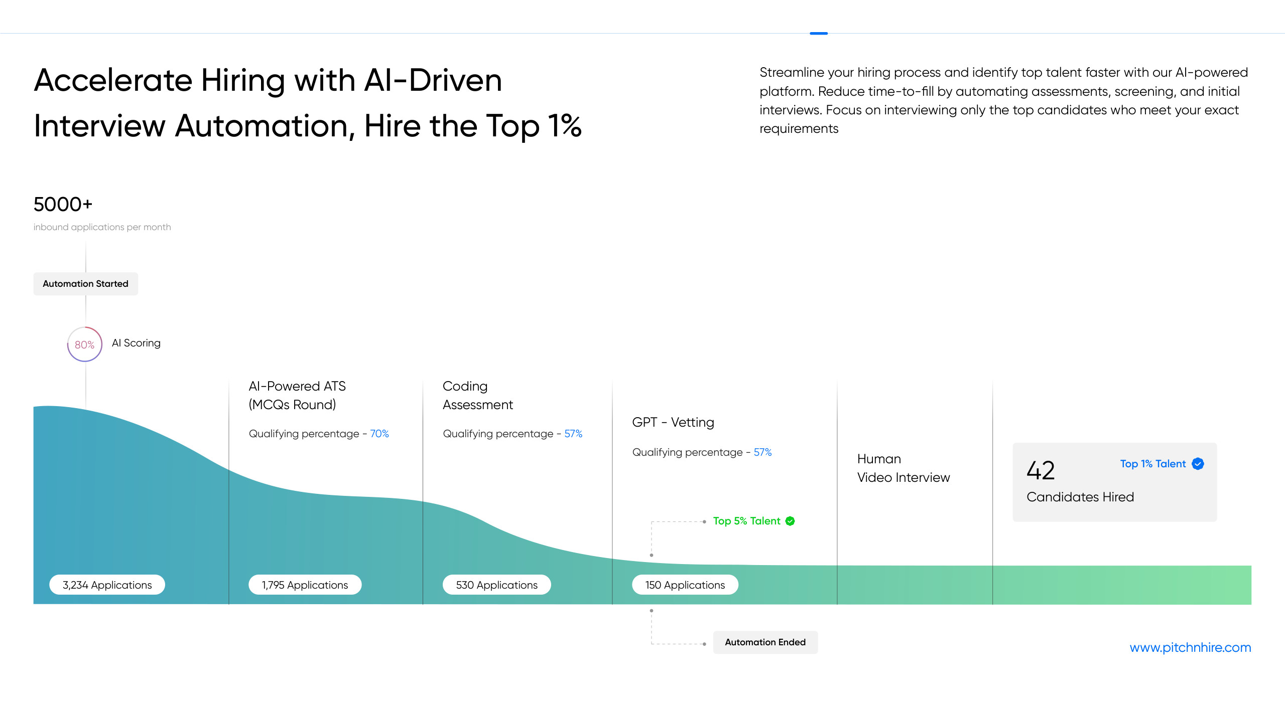The image size is (1285, 722).
Task: Click the Human Video Interview heading
Action: [904, 468]
